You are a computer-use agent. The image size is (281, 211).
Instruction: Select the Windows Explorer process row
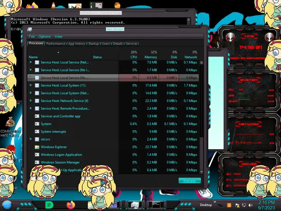113,147
